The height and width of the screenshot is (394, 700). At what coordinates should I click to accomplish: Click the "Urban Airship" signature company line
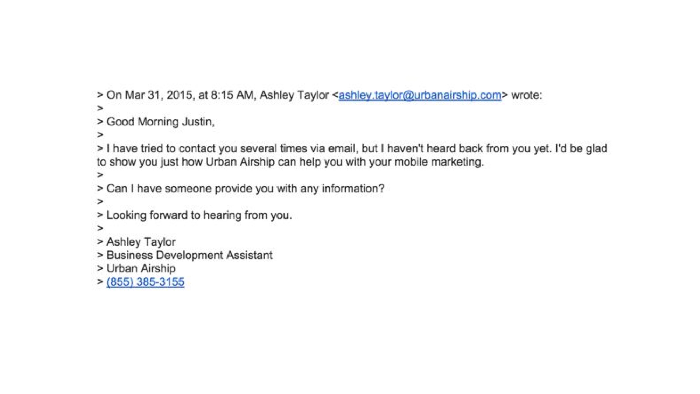click(x=141, y=269)
